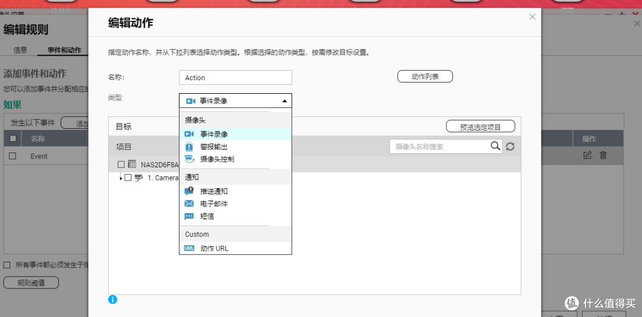
Task: Tick the NAS2D6F8A checkbox
Action: (121, 164)
